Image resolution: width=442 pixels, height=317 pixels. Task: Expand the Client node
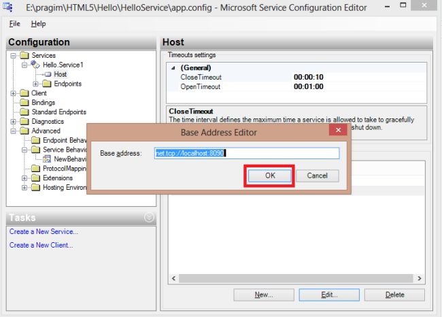click(13, 93)
